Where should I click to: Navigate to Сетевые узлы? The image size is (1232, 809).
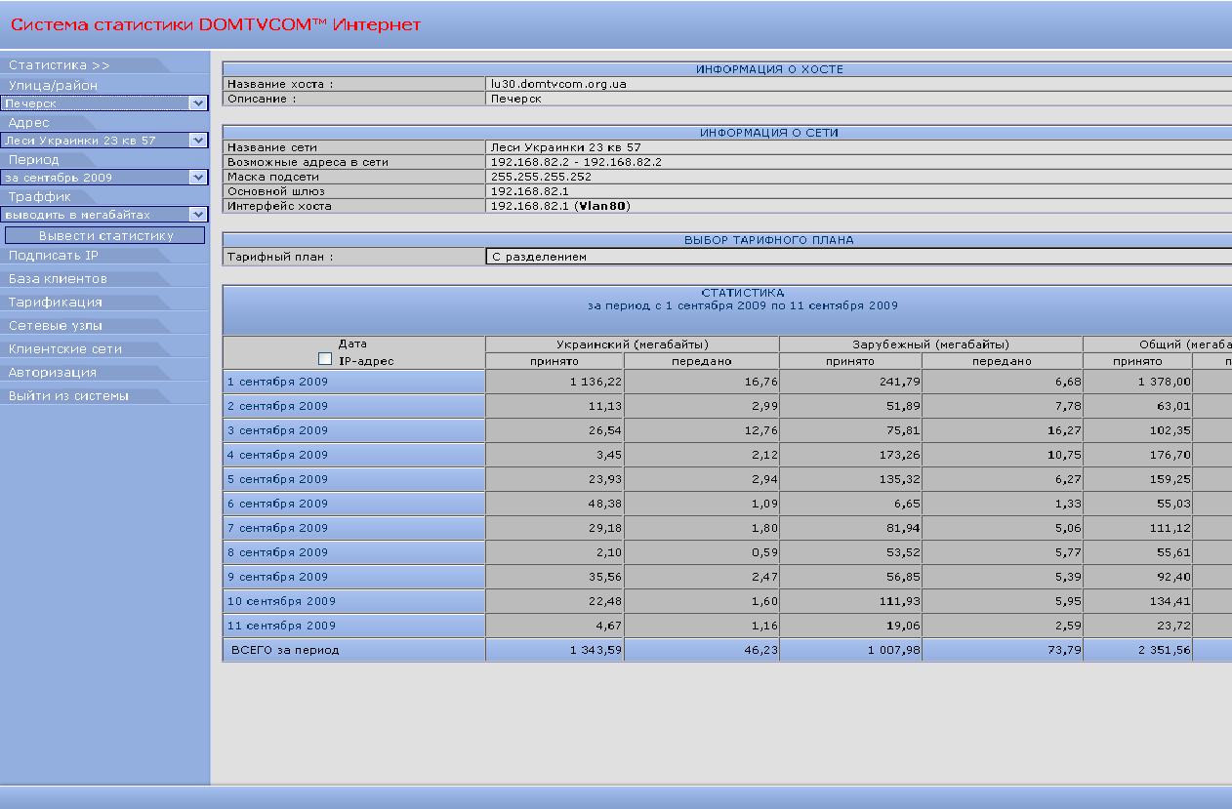point(56,326)
